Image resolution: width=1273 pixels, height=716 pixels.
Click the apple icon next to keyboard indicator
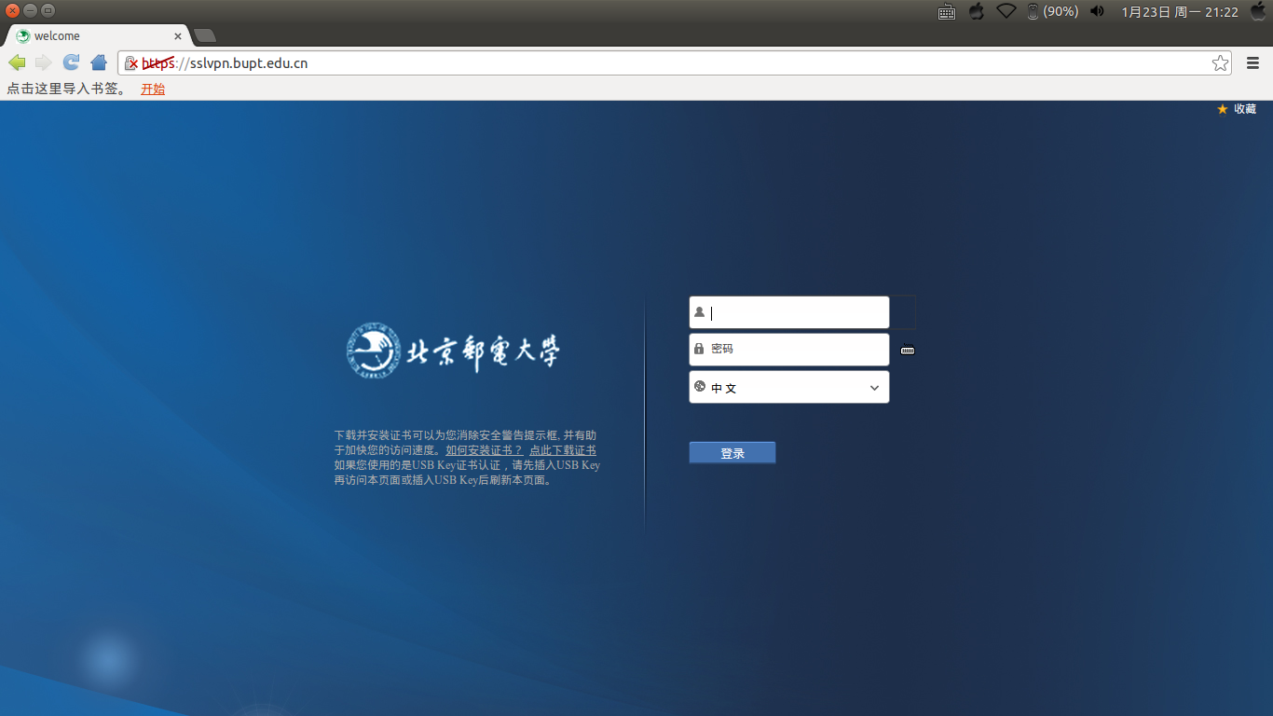pyautogui.click(x=977, y=11)
